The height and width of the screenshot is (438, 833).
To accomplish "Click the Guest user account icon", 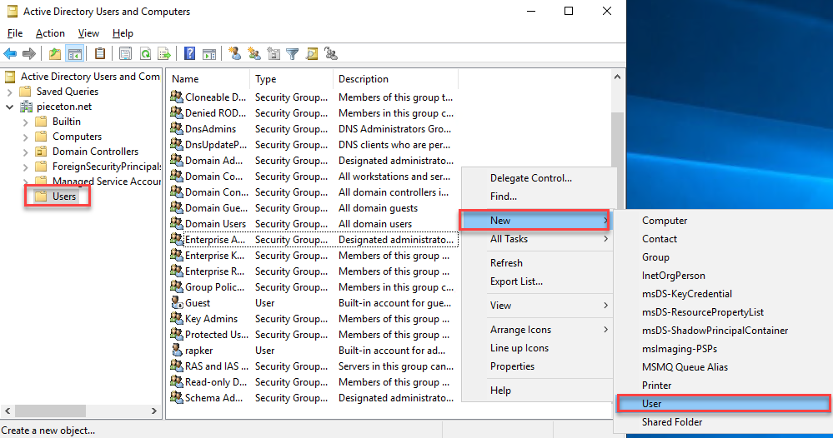I will pyautogui.click(x=177, y=303).
